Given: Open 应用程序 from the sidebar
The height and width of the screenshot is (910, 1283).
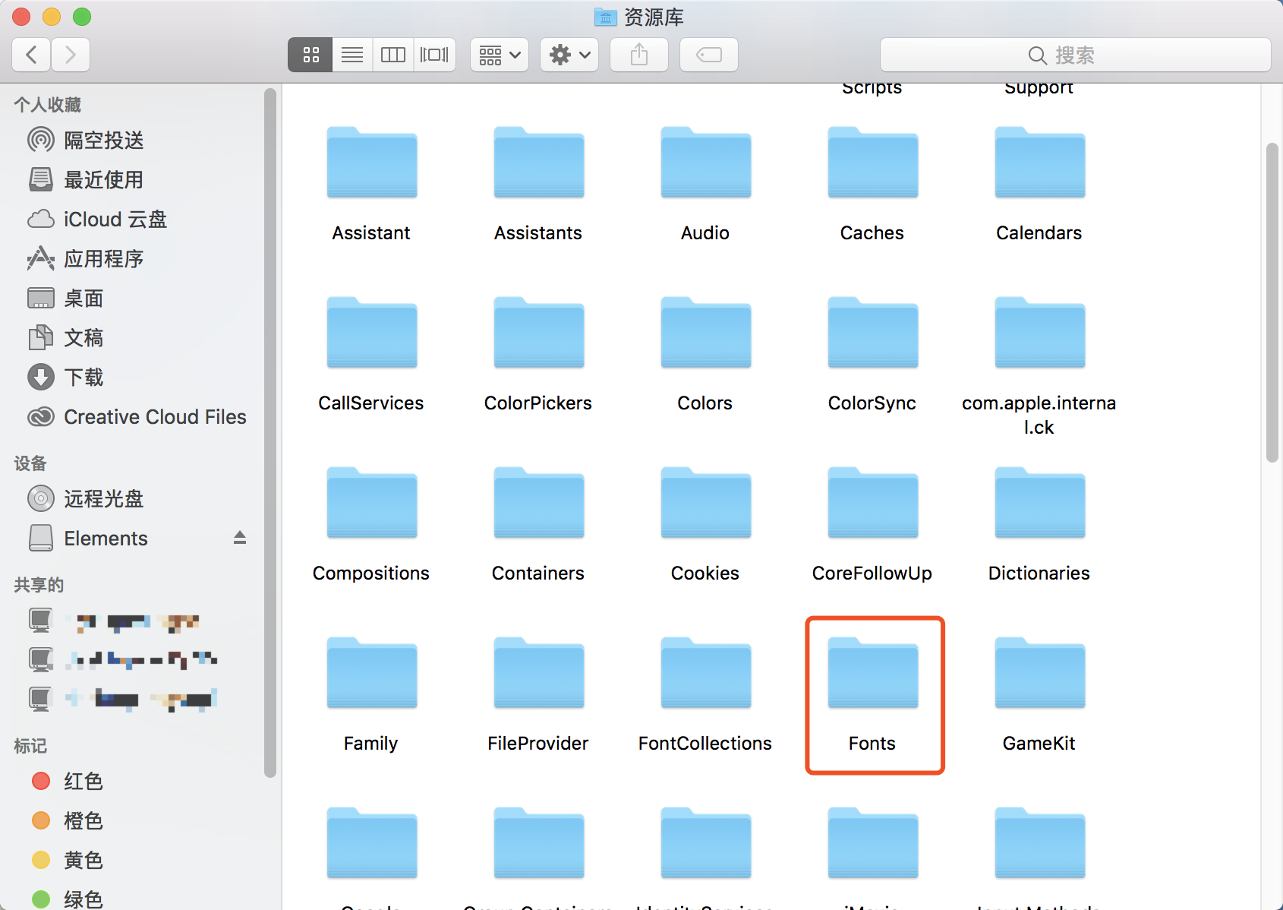Looking at the screenshot, I should click(x=103, y=259).
